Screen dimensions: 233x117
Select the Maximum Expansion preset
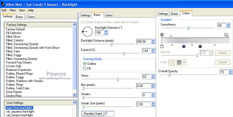pyautogui.click(x=18, y=70)
